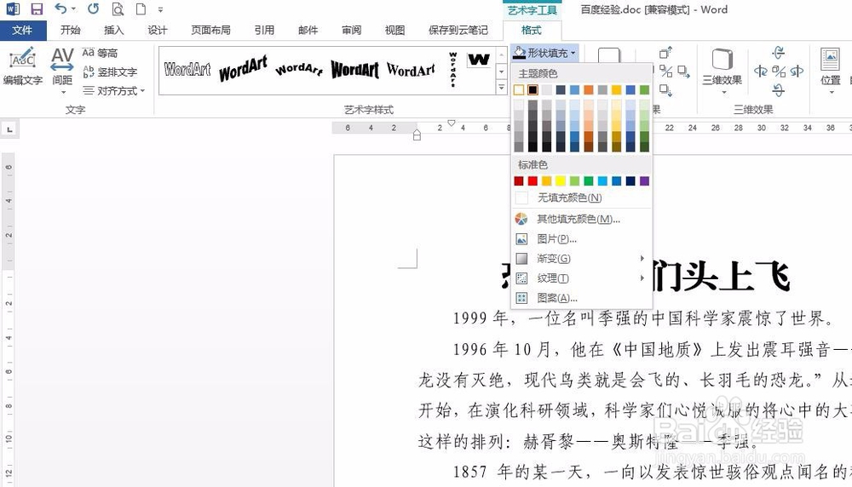Pick the orange theme color swatch

[589, 89]
